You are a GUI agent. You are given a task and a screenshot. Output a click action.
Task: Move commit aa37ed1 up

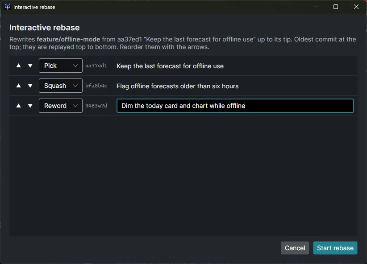pyautogui.click(x=18, y=66)
